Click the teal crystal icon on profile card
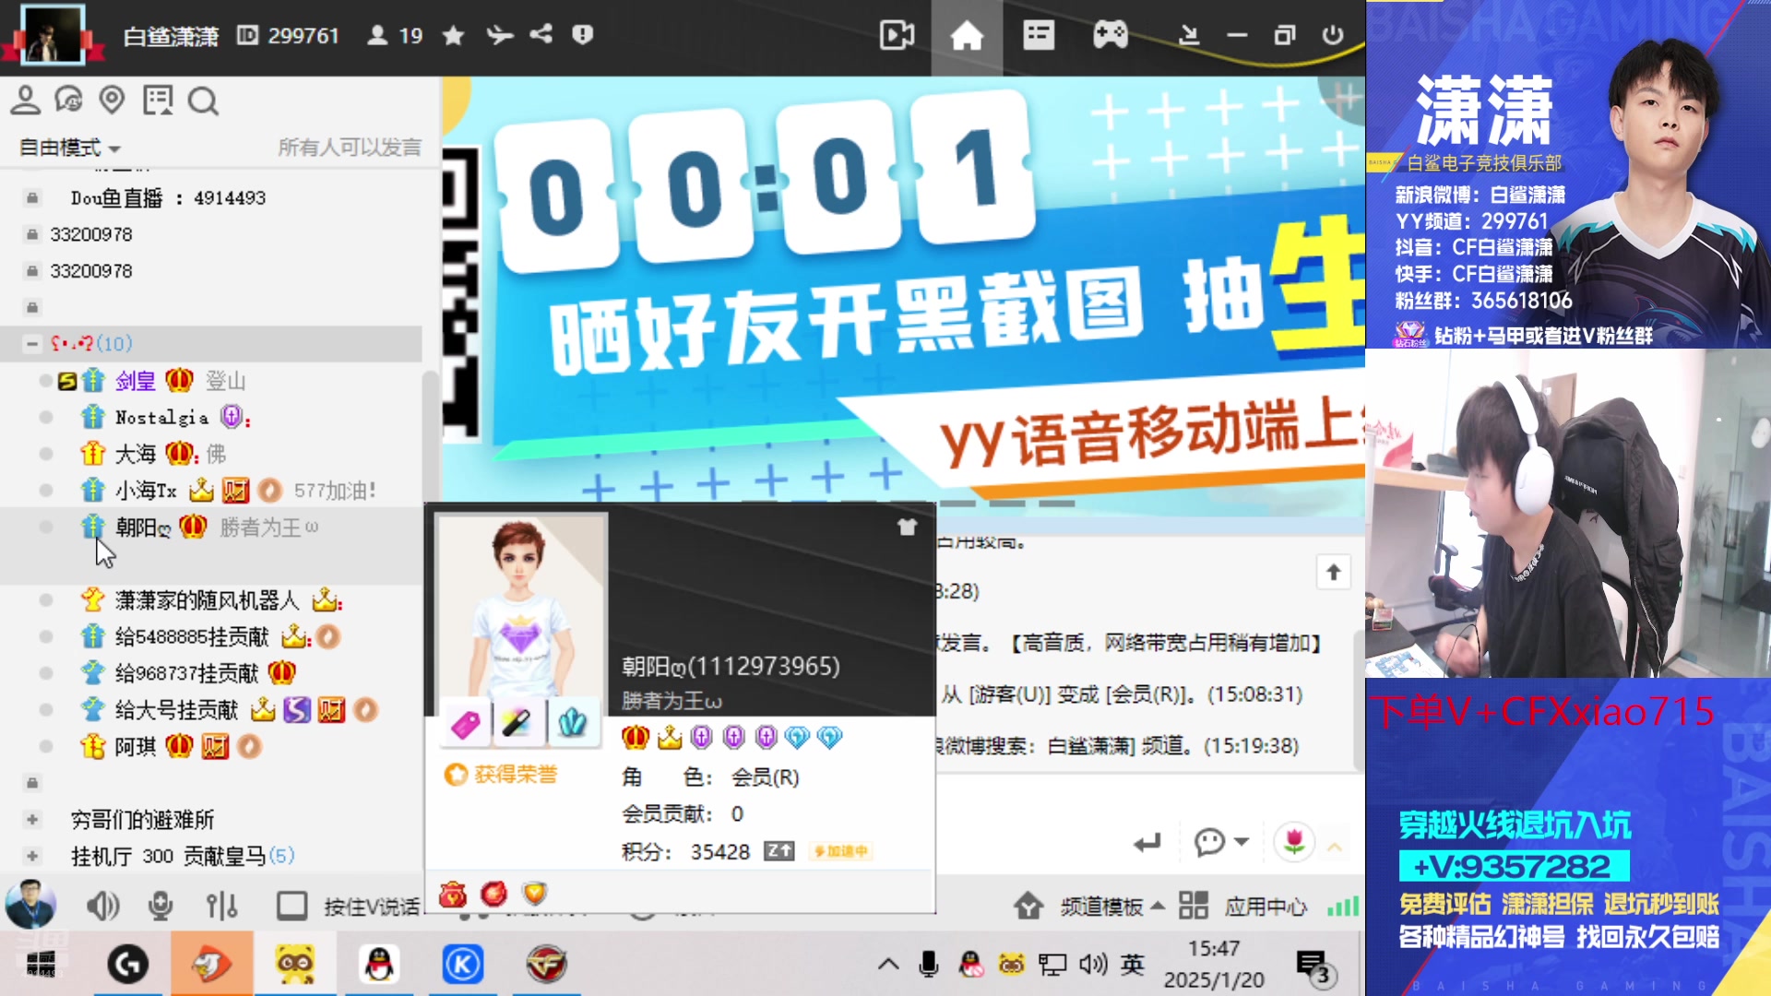Viewport: 1771px width, 996px height. (x=572, y=724)
